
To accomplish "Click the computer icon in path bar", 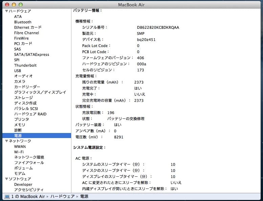I will tap(7, 197).
